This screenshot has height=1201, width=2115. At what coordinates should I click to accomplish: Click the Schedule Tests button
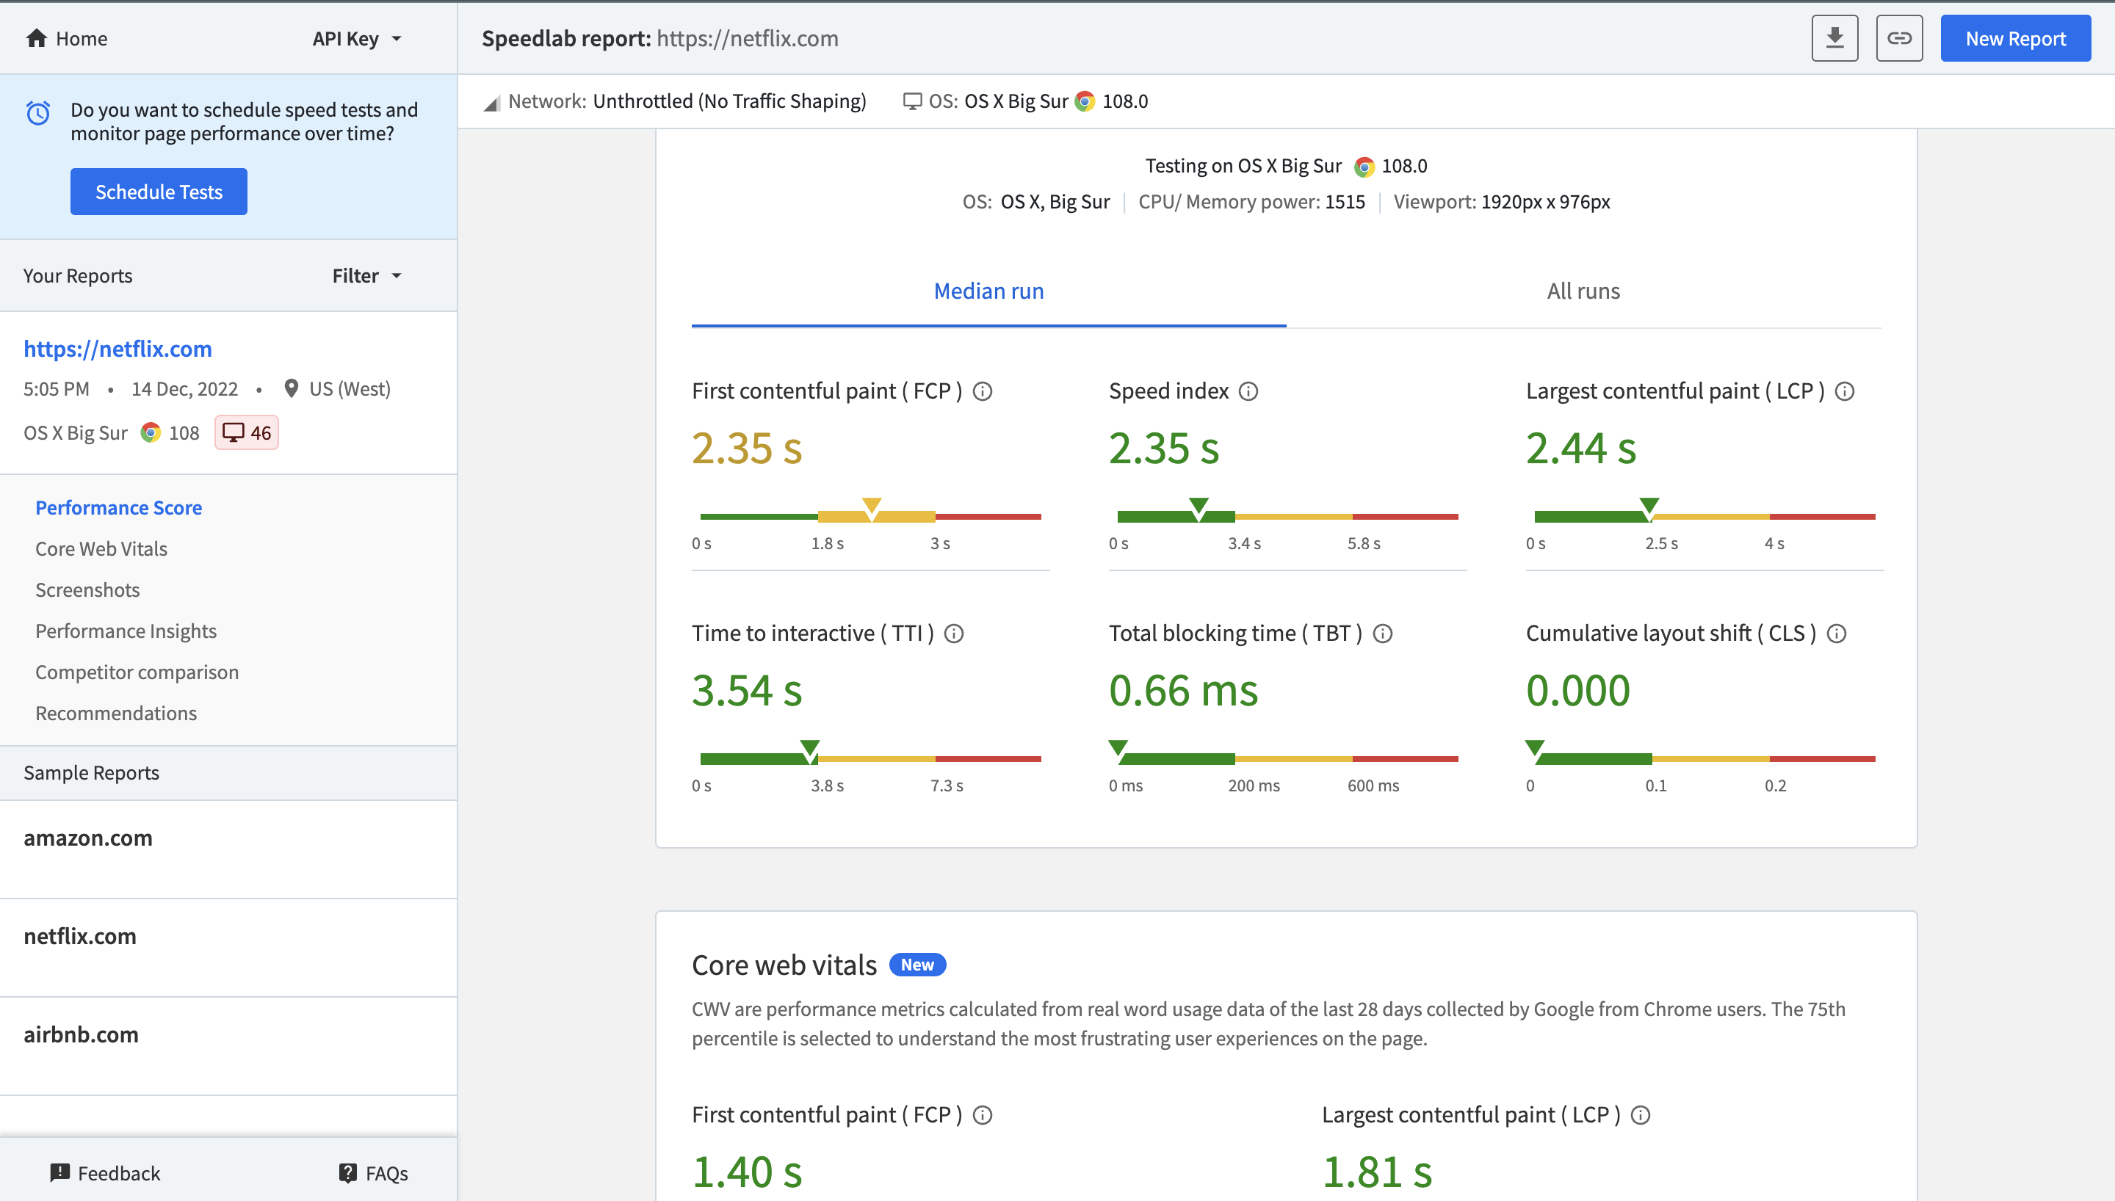159,190
